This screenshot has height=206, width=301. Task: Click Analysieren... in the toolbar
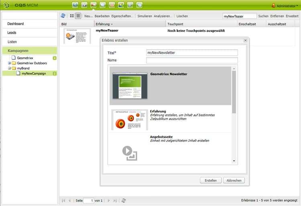coord(163,16)
